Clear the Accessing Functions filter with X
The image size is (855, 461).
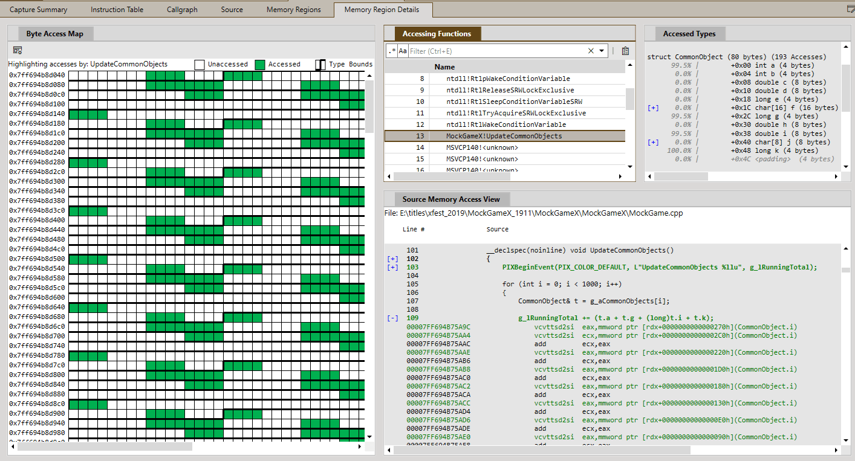[x=591, y=51]
